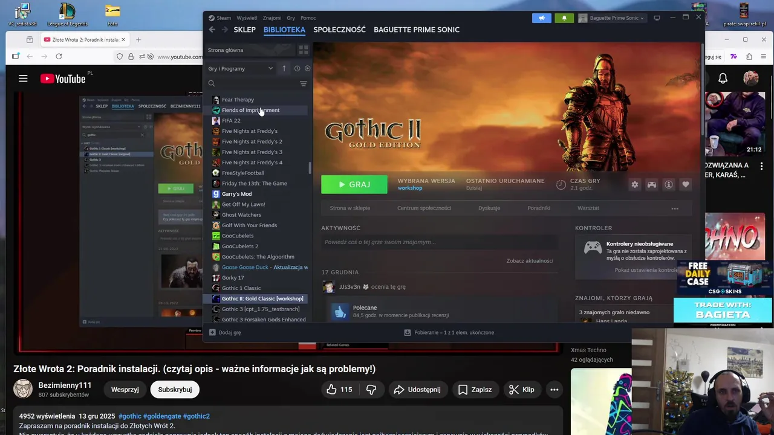This screenshot has width=774, height=435.
Task: Open the League of Legends desktop icon
Action: tap(67, 14)
